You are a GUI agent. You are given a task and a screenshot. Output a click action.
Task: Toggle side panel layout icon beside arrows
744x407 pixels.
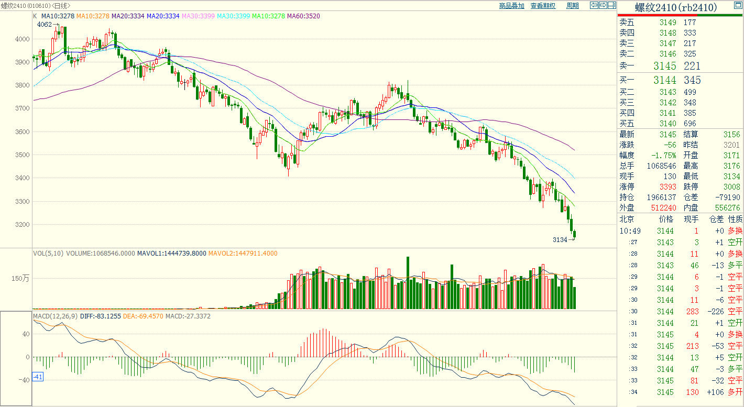(x=611, y=5)
